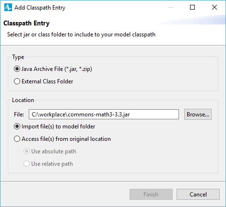Image resolution: width=226 pixels, height=207 pixels.
Task: Click the Finish button
Action: pos(151,195)
